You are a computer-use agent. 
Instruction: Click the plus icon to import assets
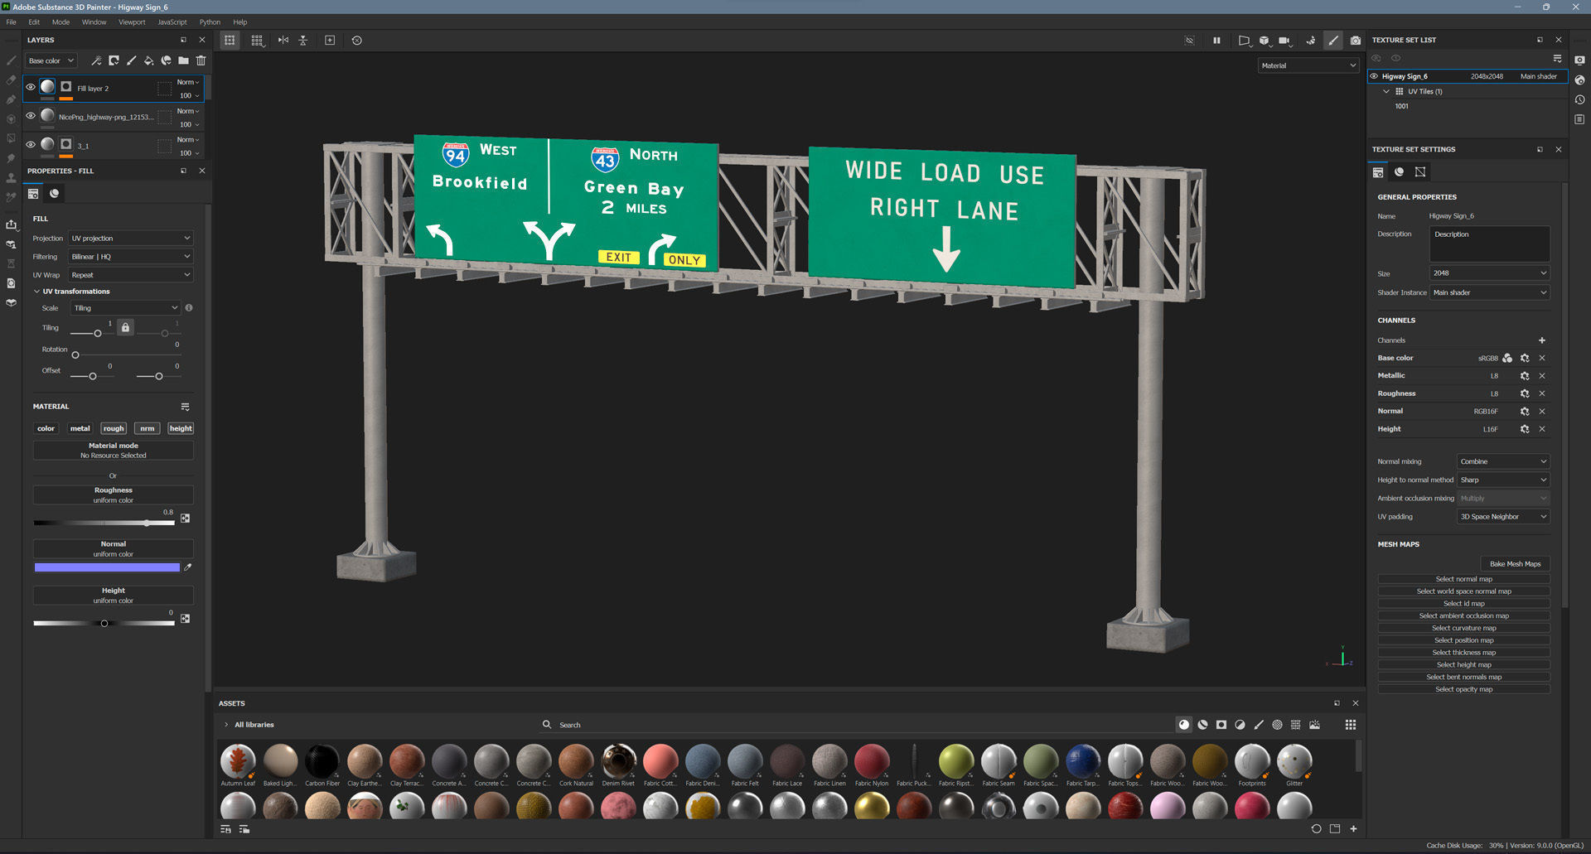click(1353, 828)
